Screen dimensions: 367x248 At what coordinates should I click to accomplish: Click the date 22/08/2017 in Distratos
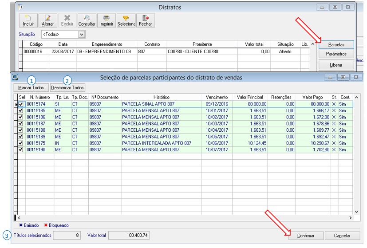(x=63, y=51)
